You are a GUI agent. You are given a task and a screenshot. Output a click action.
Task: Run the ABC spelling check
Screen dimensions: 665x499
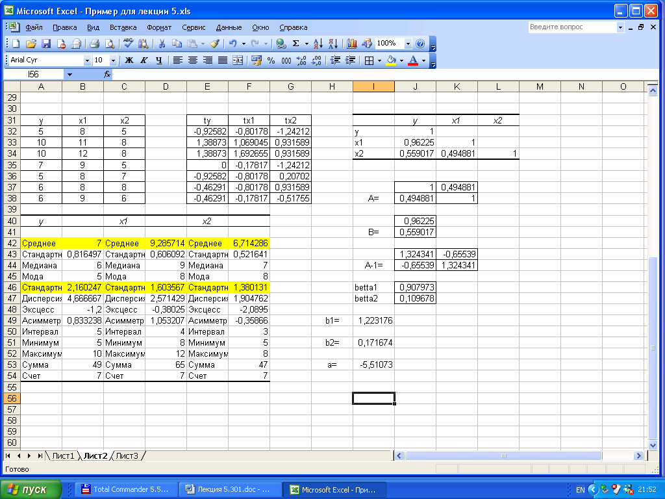[x=128, y=44]
